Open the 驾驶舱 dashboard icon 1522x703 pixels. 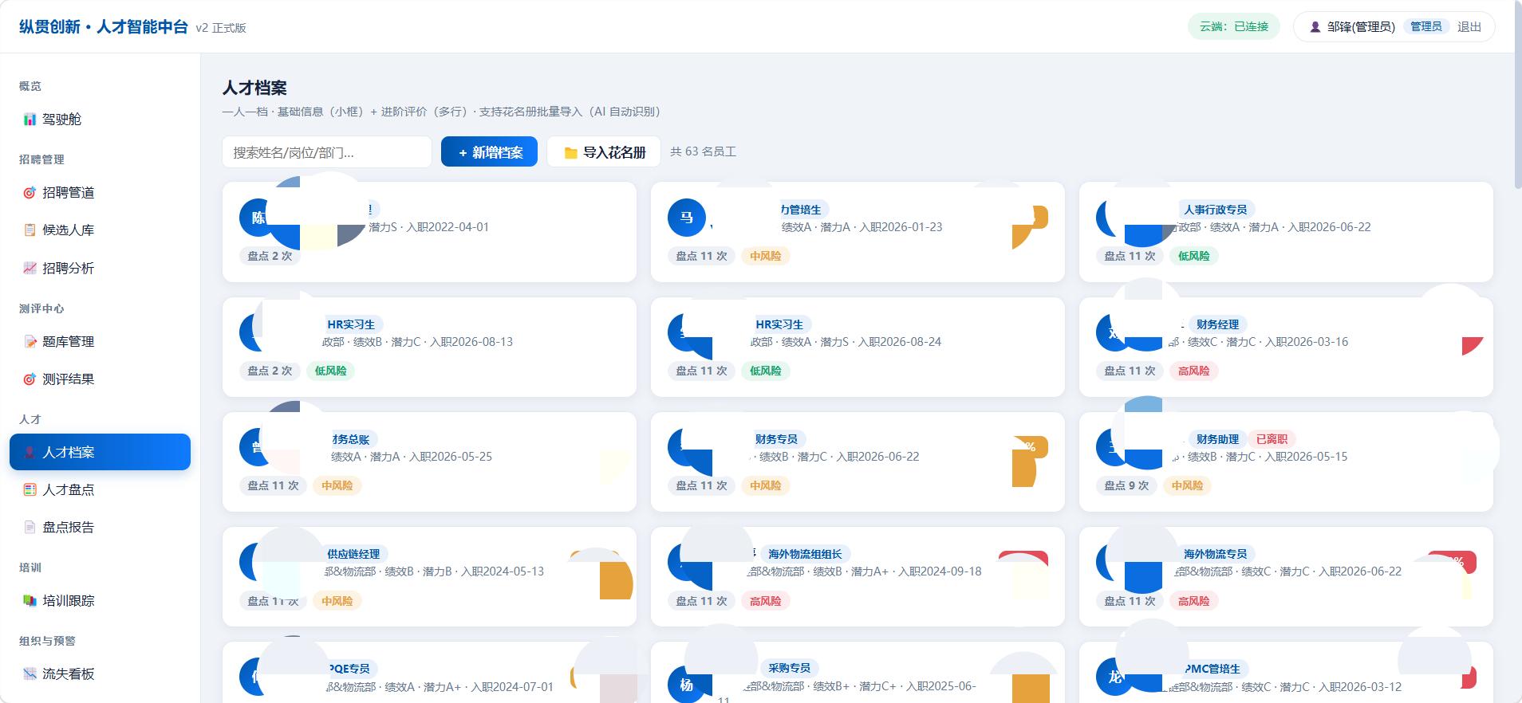30,120
